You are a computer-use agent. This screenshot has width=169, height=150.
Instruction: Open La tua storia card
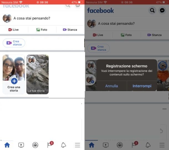click(x=37, y=74)
